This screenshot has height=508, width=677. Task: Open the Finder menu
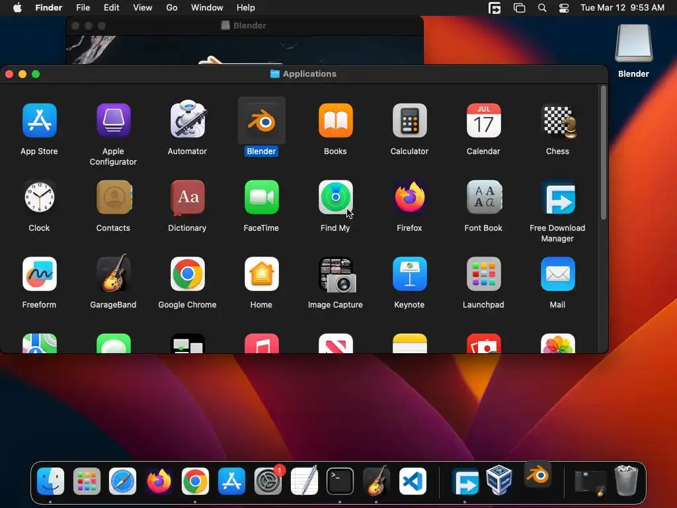click(48, 8)
